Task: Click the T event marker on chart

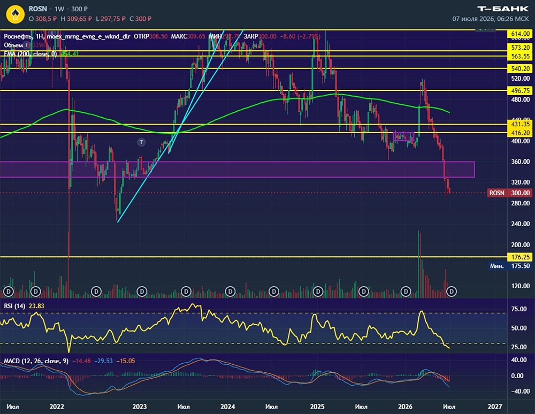Action: (x=141, y=142)
